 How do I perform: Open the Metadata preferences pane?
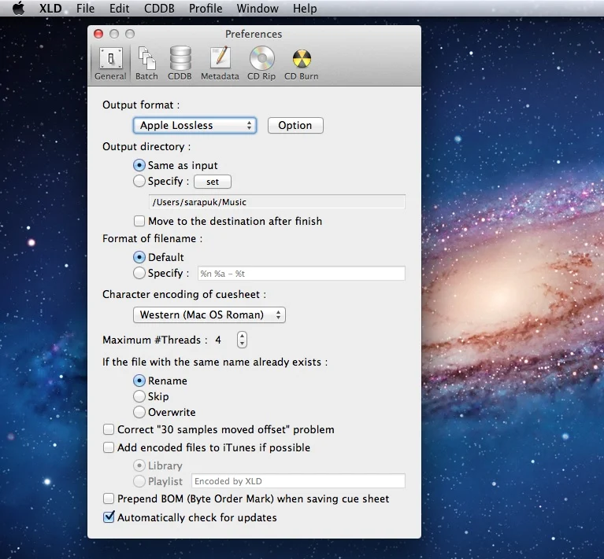pos(220,64)
